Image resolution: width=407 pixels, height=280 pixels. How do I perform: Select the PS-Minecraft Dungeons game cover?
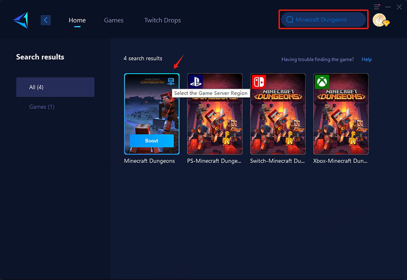point(215,114)
